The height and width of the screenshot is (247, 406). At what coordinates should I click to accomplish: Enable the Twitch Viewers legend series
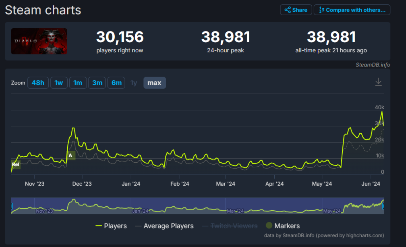click(229, 226)
